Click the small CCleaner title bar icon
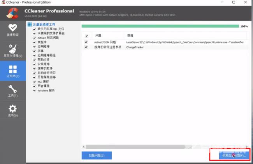 point(3,2)
